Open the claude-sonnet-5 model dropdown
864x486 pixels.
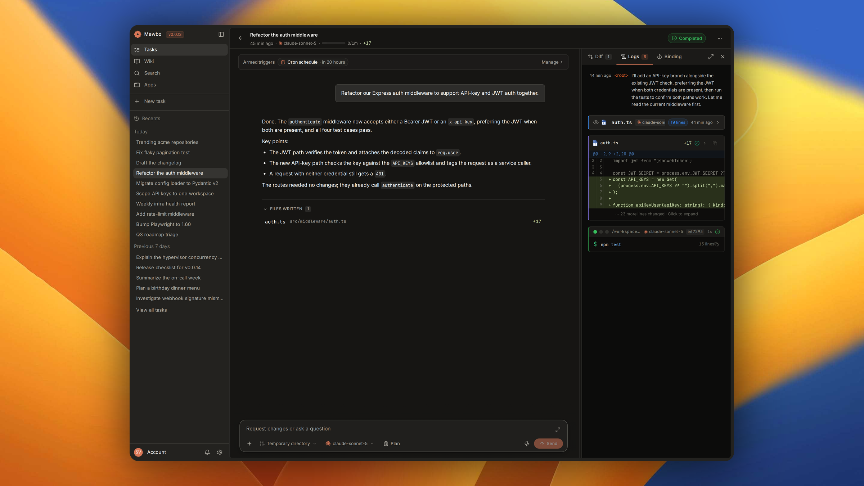(x=350, y=444)
